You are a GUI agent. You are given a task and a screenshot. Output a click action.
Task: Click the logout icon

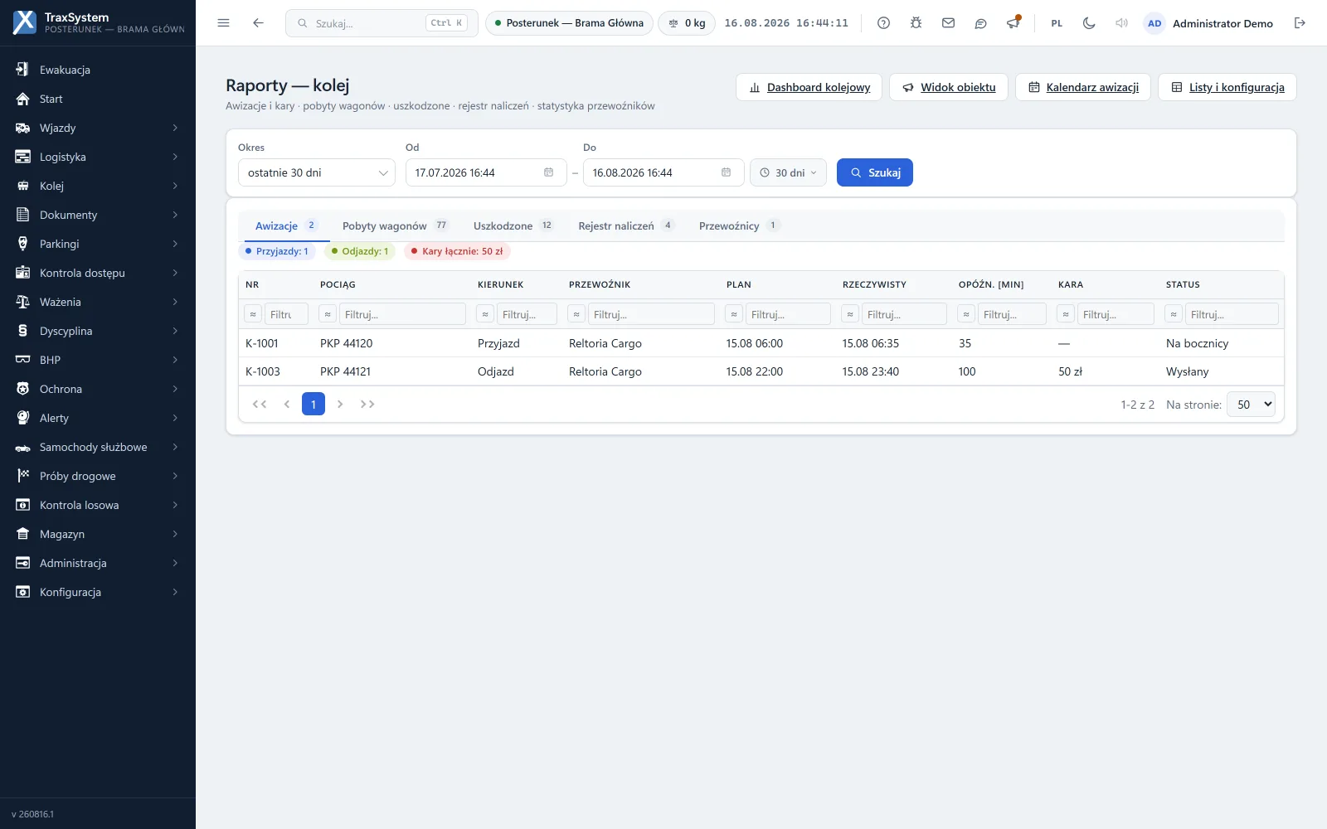coord(1300,23)
